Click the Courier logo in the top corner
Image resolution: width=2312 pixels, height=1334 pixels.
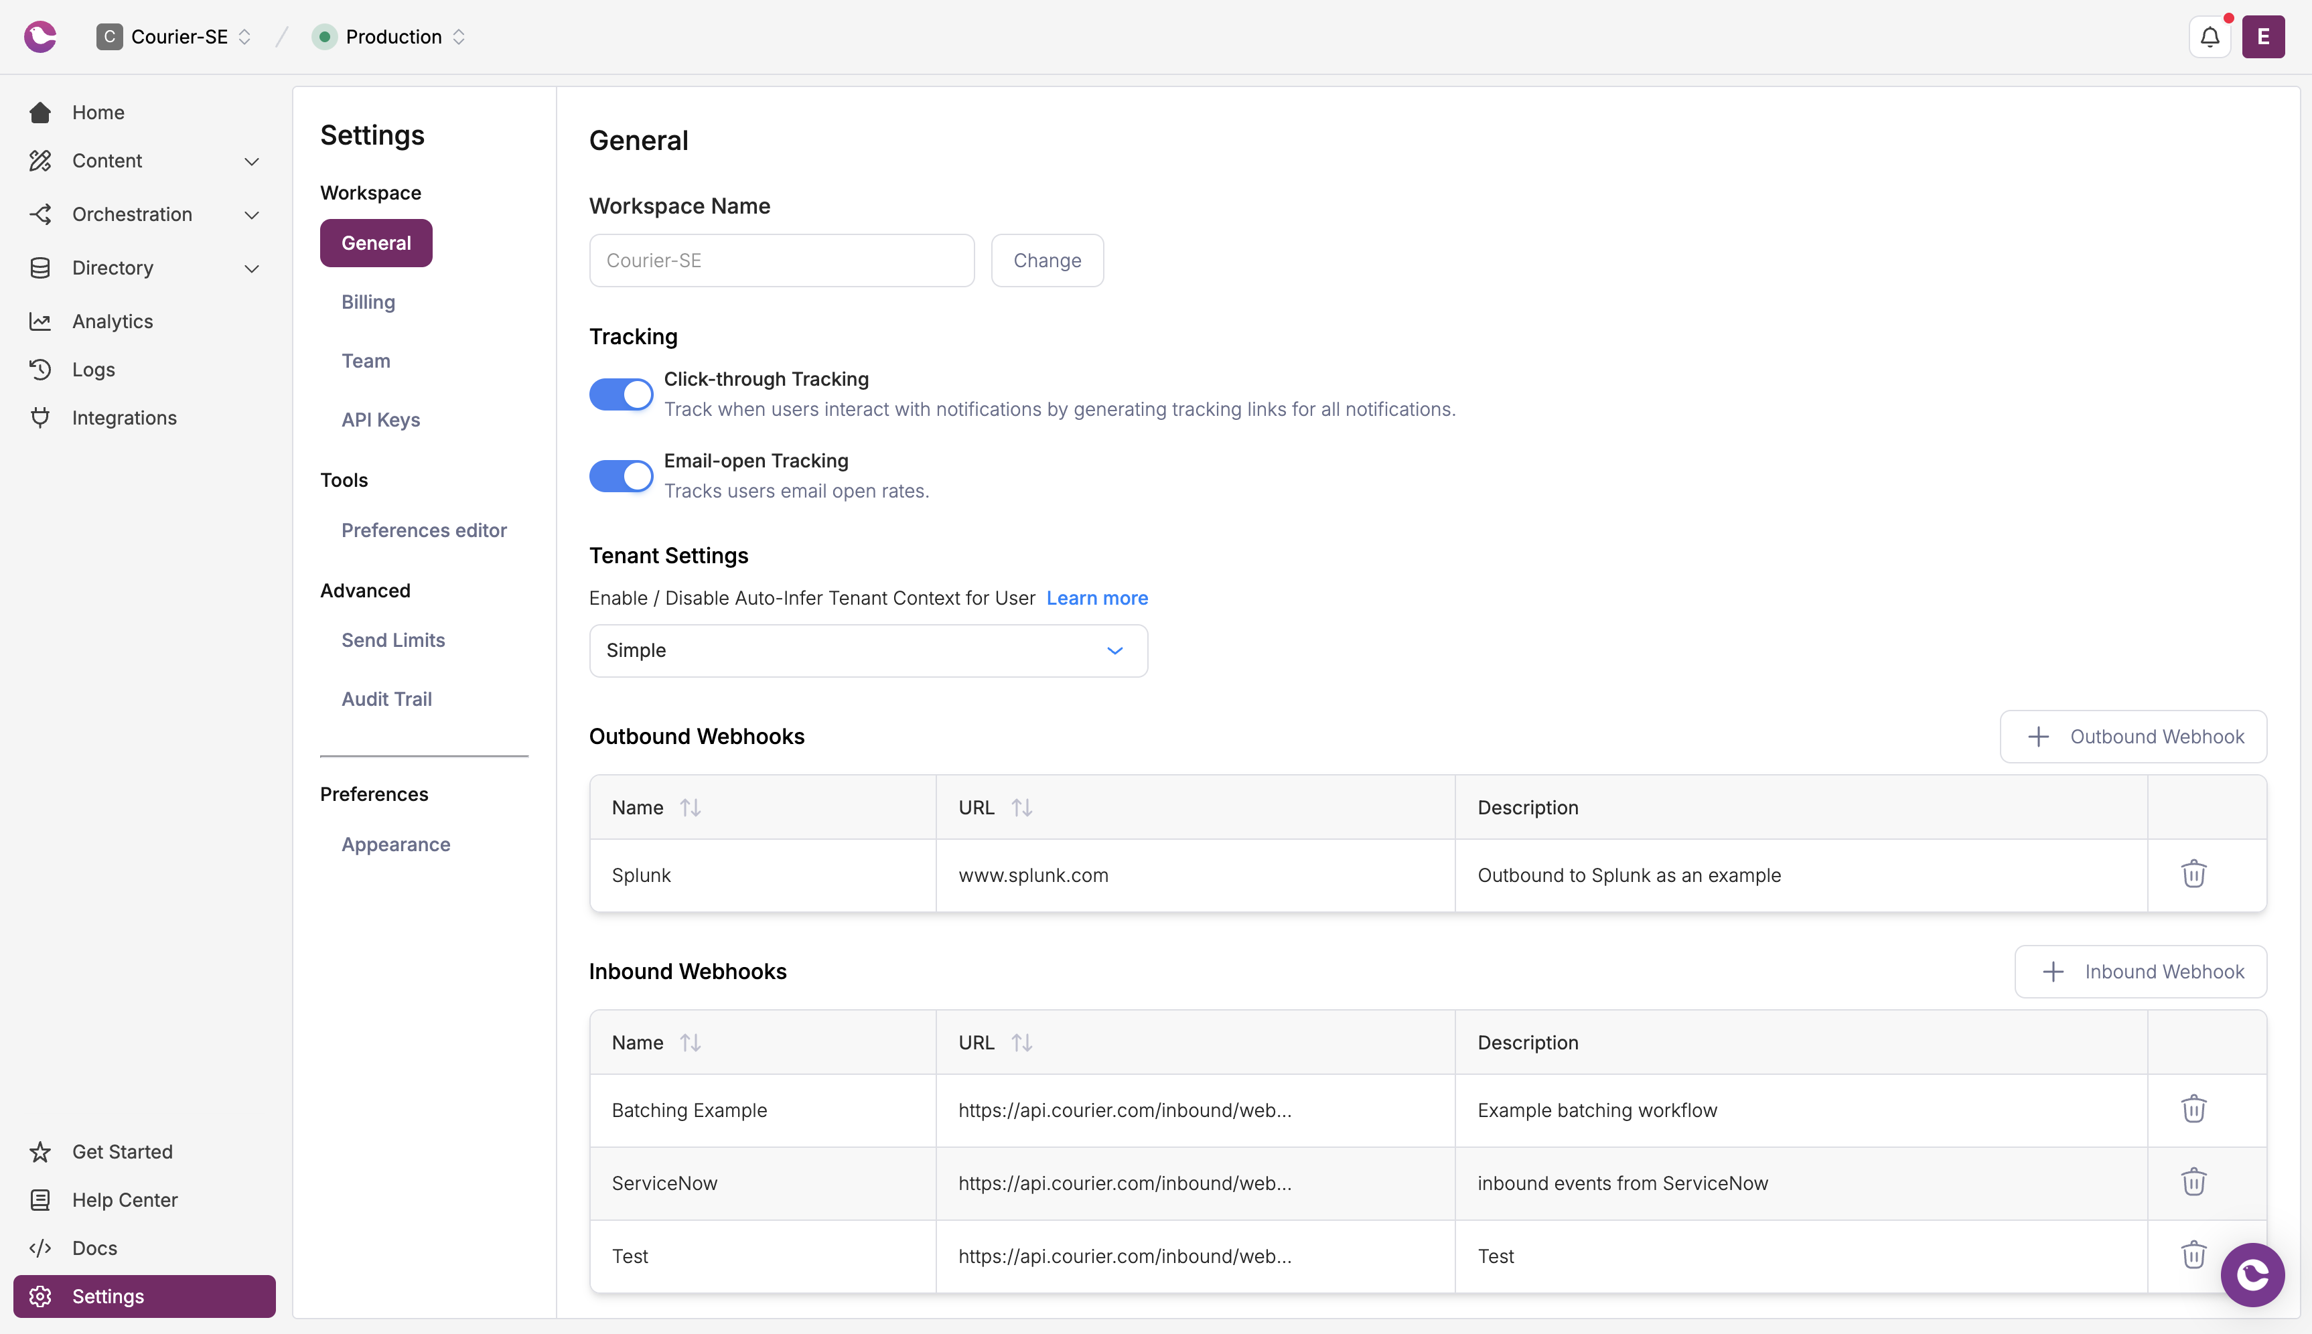[40, 37]
